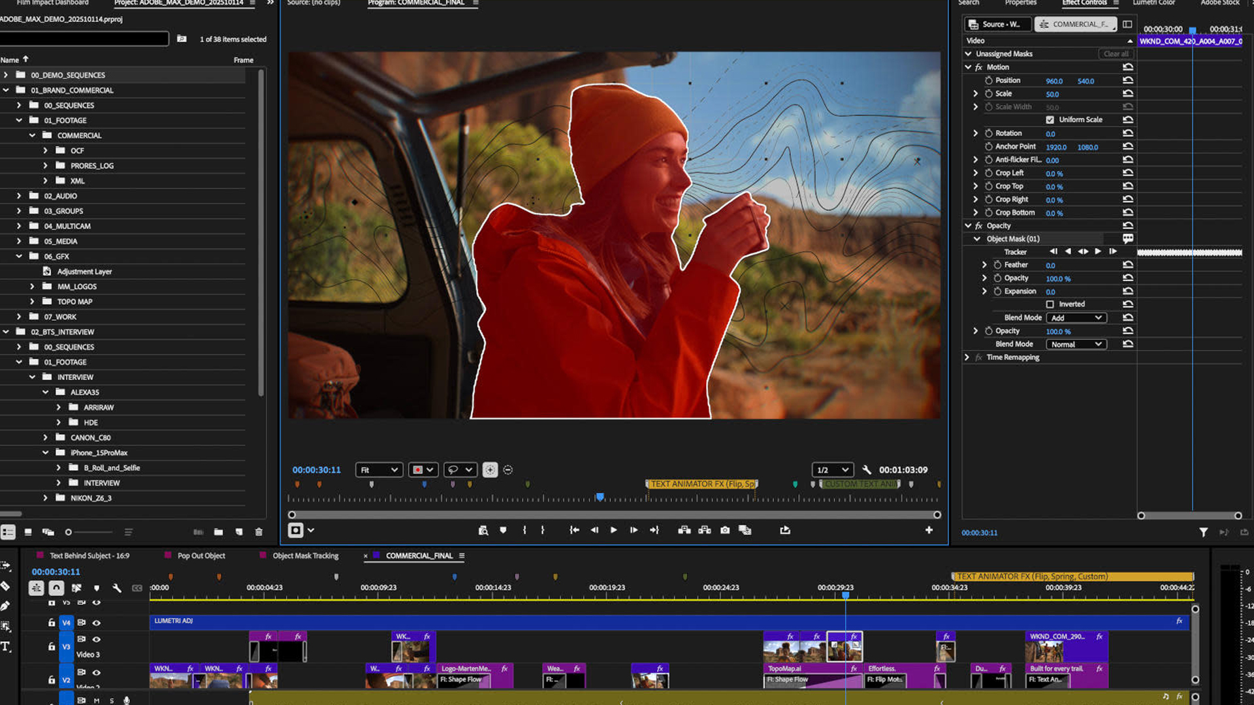Select the Type tool in toolbar
The width and height of the screenshot is (1254, 705).
6,646
